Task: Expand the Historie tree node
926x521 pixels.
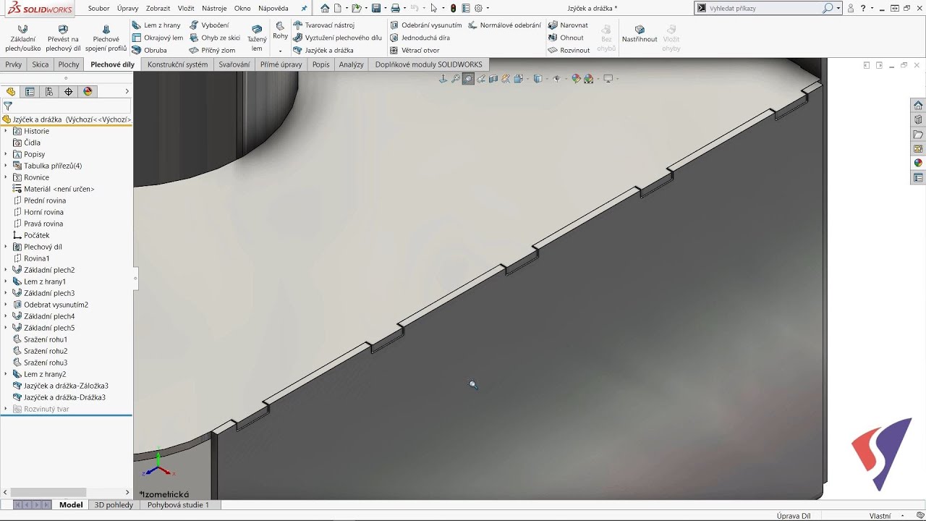Action: click(x=6, y=131)
